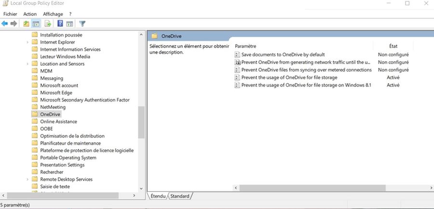The height and width of the screenshot is (209, 434).
Task: Click the folder icon for OOBE
Action: point(35,129)
